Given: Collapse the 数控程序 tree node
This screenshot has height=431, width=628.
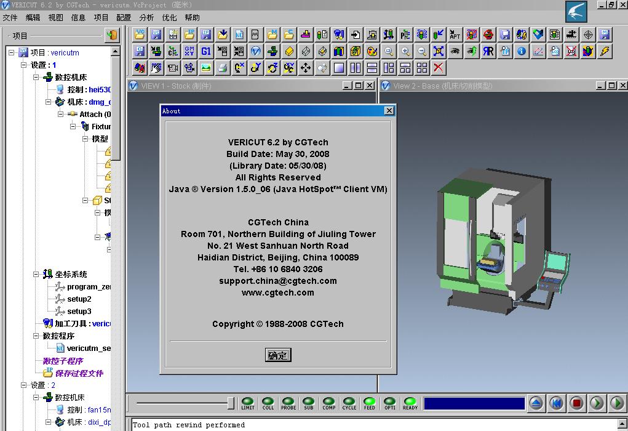Looking at the screenshot, I should [x=36, y=336].
